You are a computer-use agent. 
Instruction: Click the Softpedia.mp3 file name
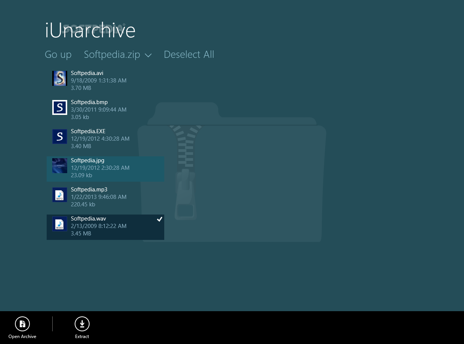(89, 190)
